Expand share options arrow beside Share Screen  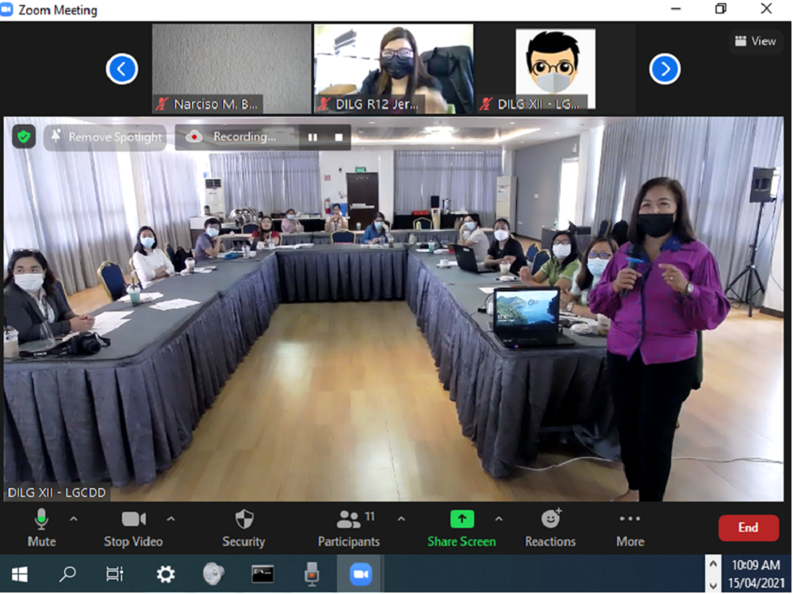499,519
